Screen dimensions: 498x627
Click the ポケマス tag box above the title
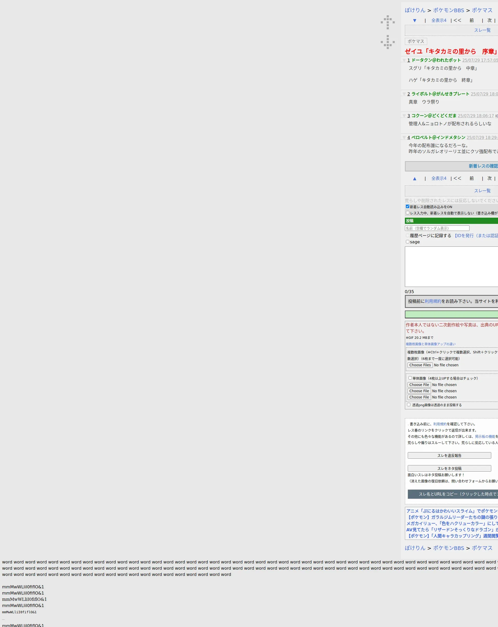point(416,41)
